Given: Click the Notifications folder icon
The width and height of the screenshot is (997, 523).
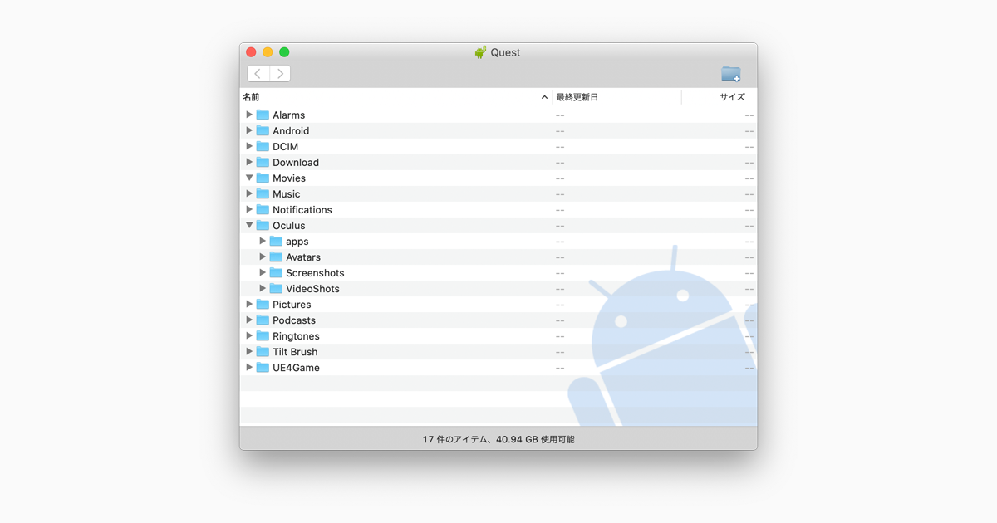Looking at the screenshot, I should (263, 209).
